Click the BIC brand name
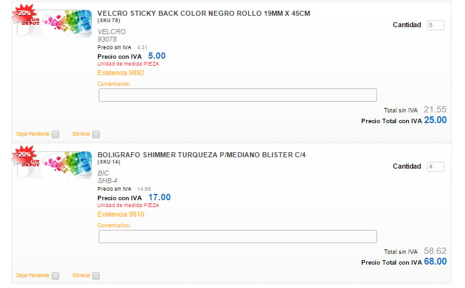The width and height of the screenshot is (465, 288). (103, 173)
